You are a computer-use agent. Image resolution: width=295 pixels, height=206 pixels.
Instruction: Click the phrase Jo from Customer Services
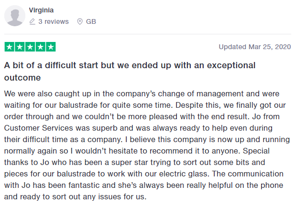tap(142, 122)
